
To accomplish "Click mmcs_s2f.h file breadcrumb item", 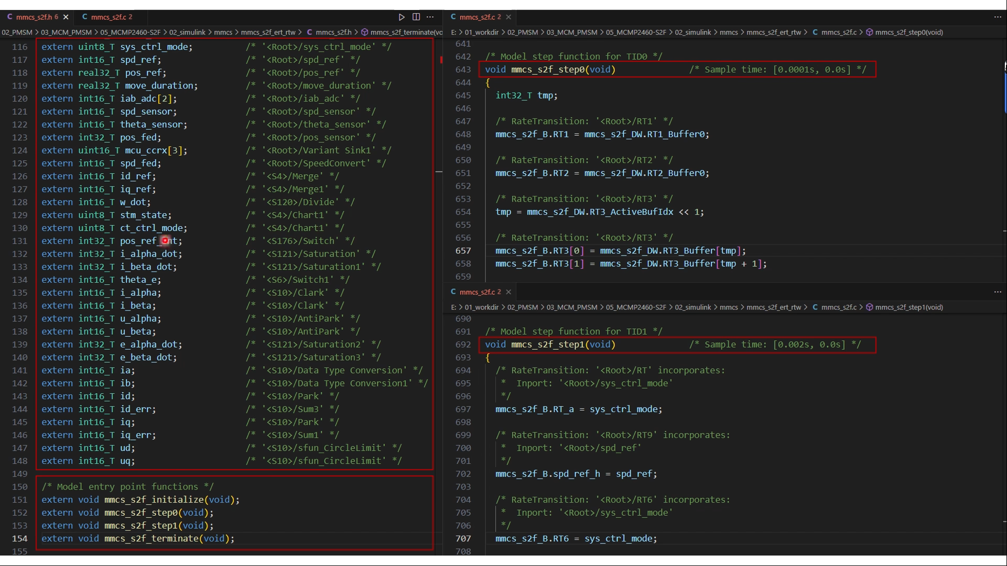I will point(333,32).
